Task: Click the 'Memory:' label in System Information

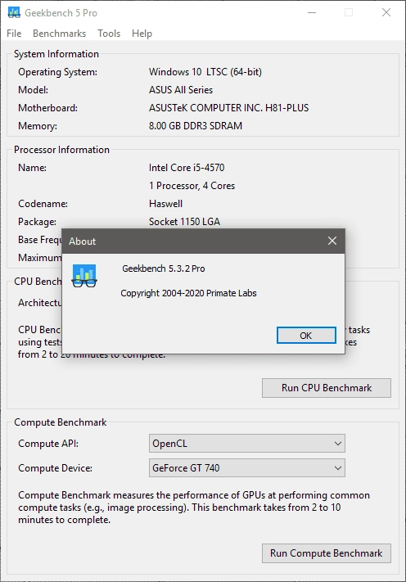Action: click(38, 126)
